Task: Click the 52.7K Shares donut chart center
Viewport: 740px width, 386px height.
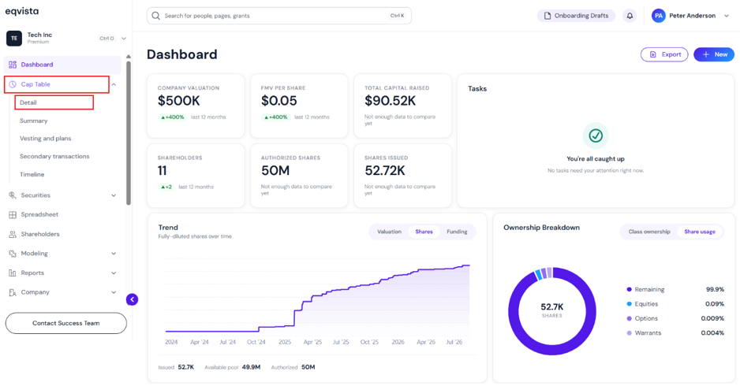Action: [x=551, y=310]
